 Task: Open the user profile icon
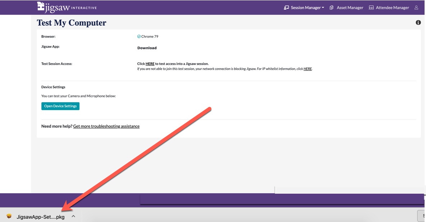tap(416, 8)
